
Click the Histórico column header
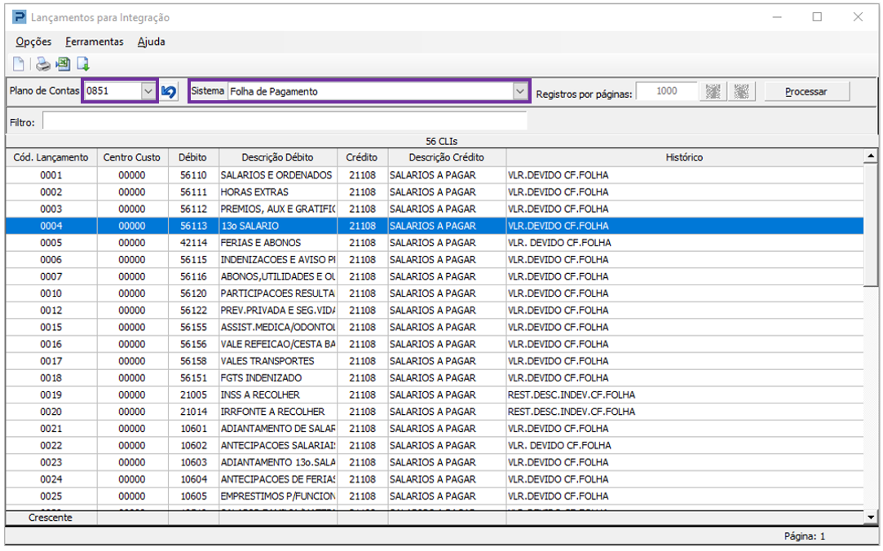[x=684, y=157]
